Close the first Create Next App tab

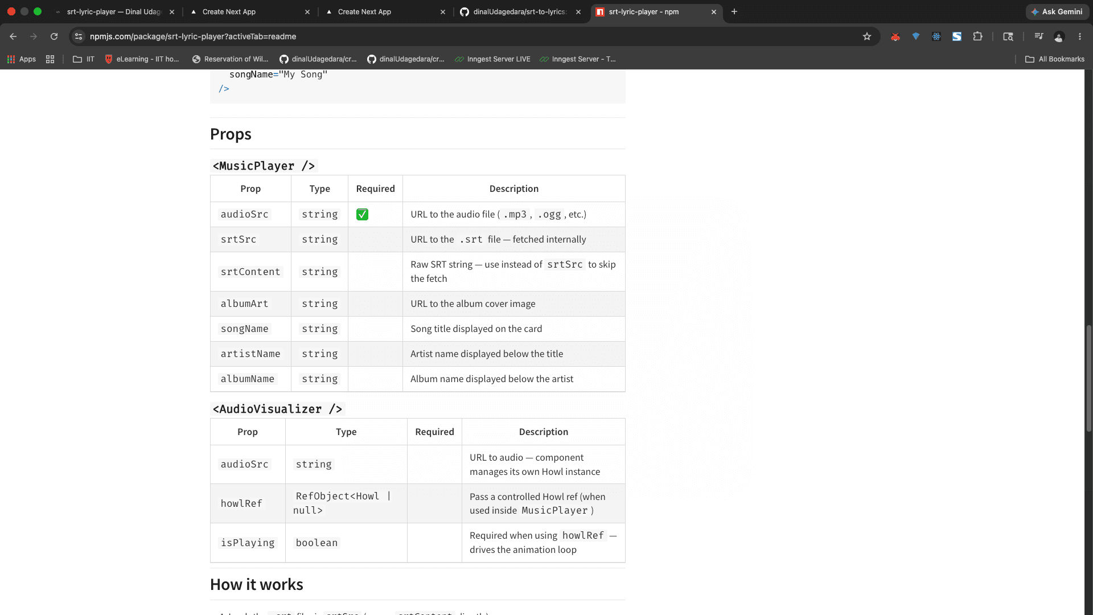tap(307, 12)
